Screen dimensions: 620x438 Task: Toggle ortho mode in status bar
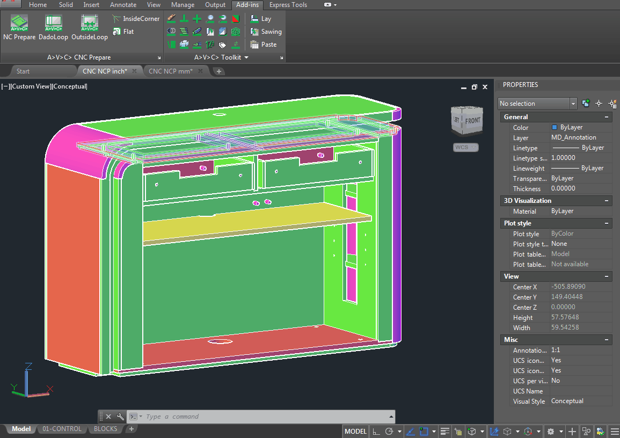(x=376, y=431)
